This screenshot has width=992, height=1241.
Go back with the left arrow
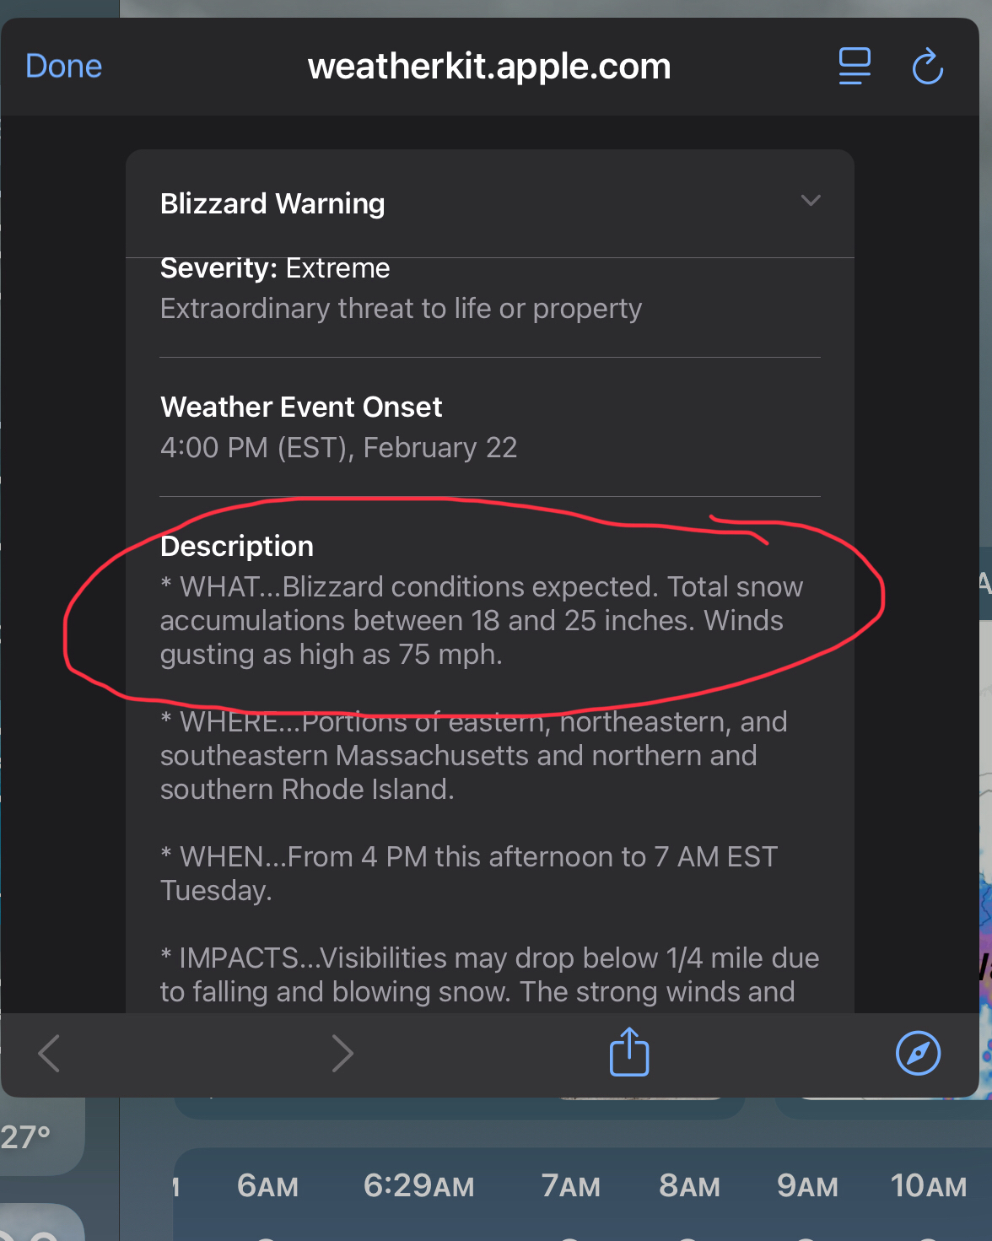coord(50,1053)
